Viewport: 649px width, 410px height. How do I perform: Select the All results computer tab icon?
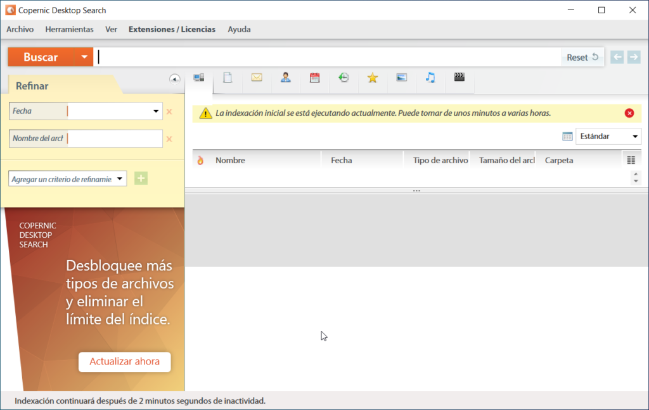coord(198,78)
